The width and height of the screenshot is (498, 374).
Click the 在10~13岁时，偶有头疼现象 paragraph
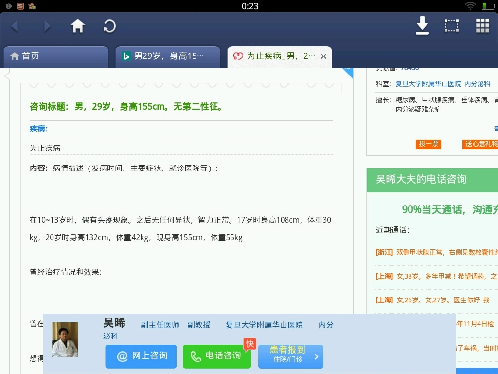click(180, 228)
